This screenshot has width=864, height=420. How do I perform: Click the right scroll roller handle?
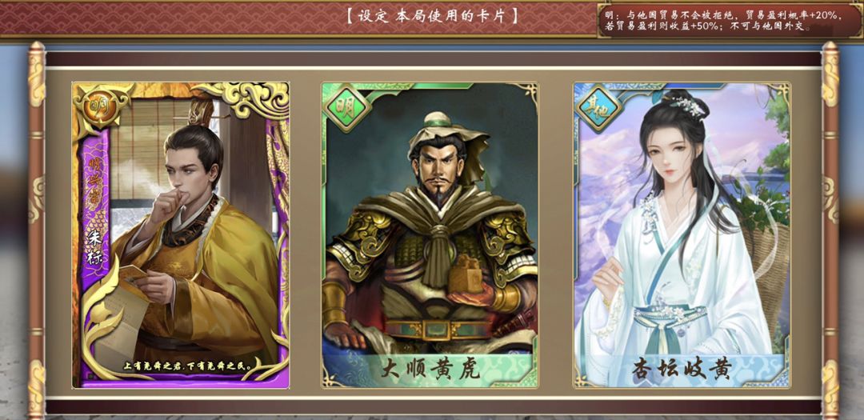[830, 229]
